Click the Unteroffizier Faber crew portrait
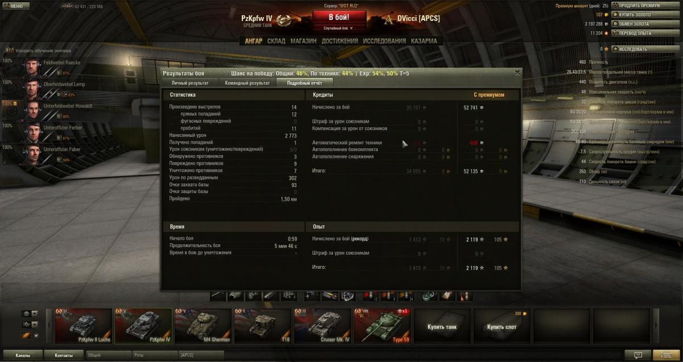 click(x=30, y=152)
